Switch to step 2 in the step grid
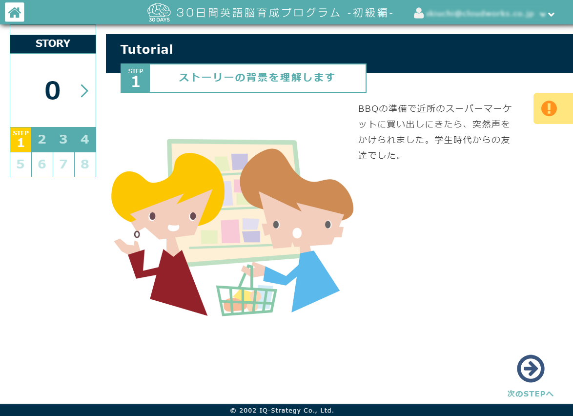The image size is (573, 416). [x=42, y=140]
